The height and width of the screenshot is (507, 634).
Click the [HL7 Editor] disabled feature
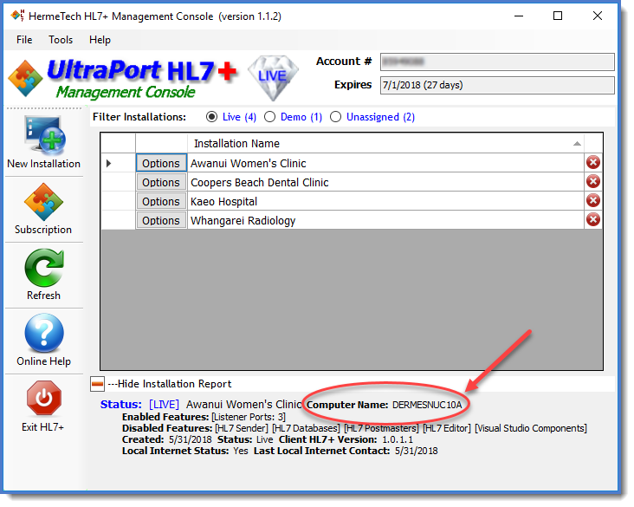[447, 428]
